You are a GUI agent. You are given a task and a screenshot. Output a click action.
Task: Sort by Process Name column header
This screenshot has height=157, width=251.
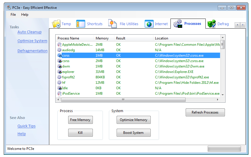[x=75, y=38]
